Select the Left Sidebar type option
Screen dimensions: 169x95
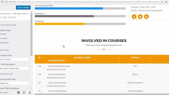(x=4, y=38)
